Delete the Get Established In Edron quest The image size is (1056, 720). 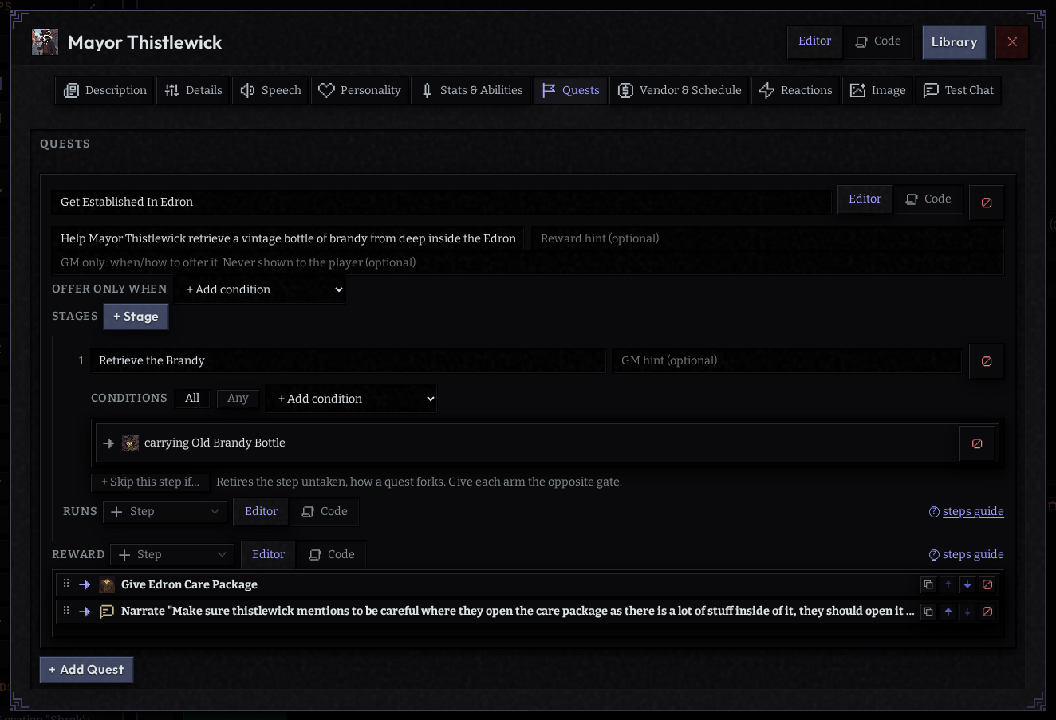tap(987, 203)
